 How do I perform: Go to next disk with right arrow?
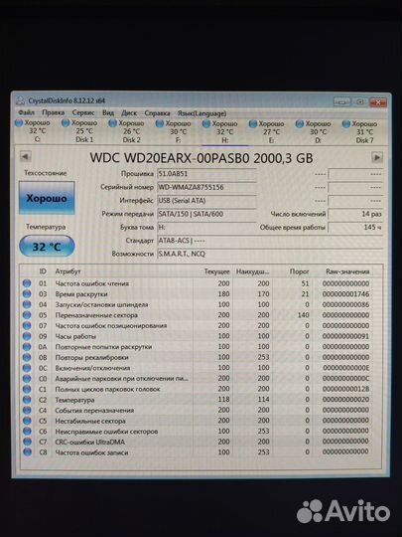pyautogui.click(x=377, y=157)
